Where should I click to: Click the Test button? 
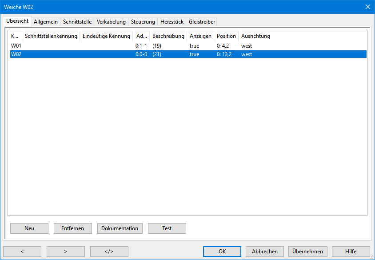pos(167,228)
